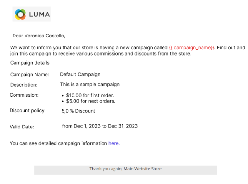Viewport: 248px width, 184px height.
Task: Click the 'Valid Date:' label
Action: [x=22, y=127]
